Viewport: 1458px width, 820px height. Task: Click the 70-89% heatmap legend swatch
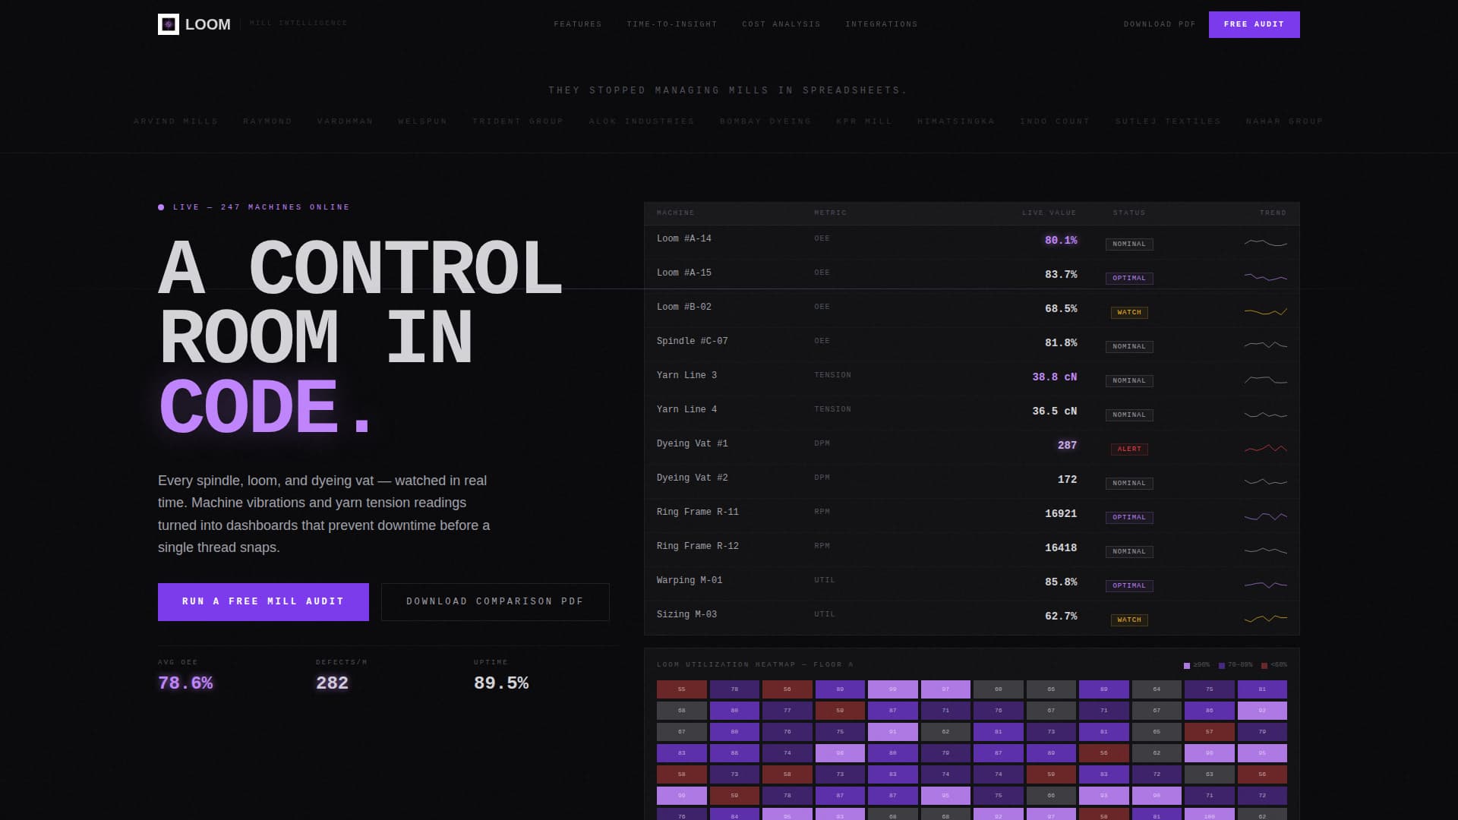pos(1222,666)
